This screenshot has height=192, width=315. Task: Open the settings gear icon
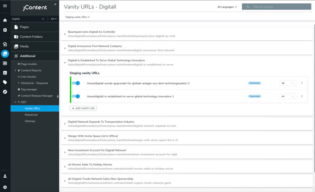coord(5,187)
